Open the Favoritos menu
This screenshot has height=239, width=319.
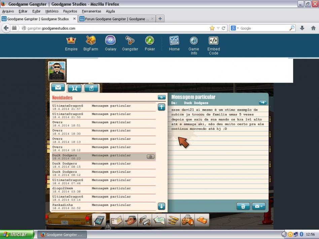70,11
